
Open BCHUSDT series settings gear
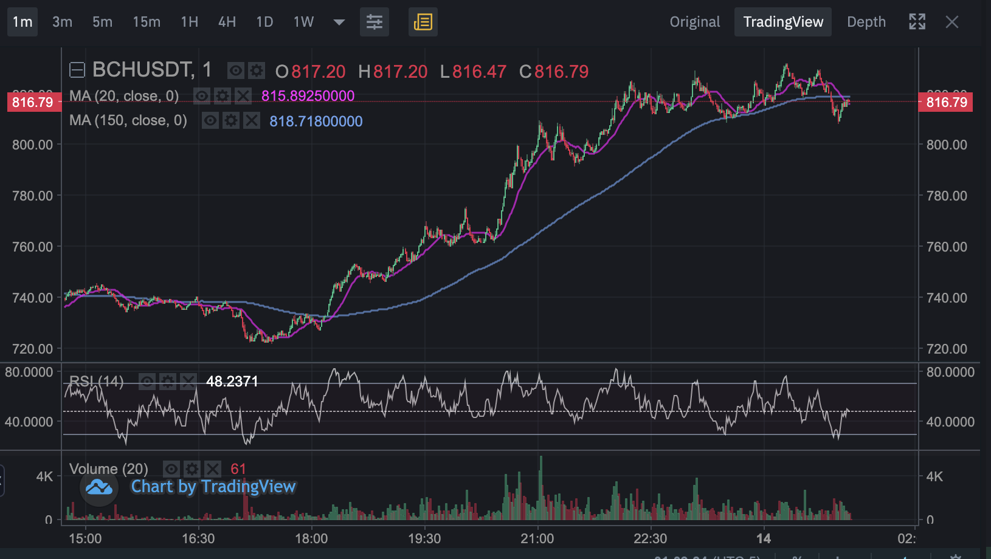point(257,71)
